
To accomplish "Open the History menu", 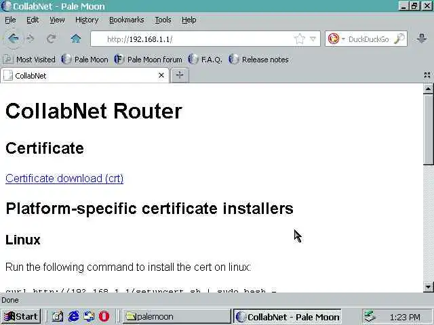I will (x=87, y=20).
